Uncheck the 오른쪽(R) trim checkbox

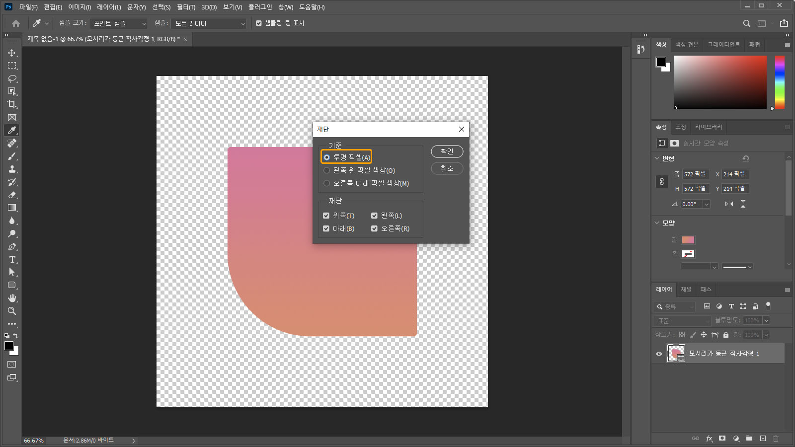click(374, 228)
